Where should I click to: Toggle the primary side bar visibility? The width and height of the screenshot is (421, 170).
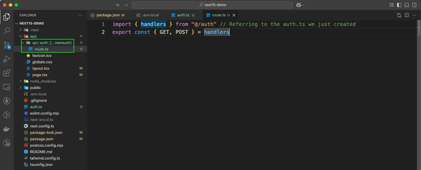coord(399,5)
